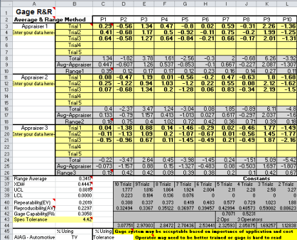Select column C header
The height and width of the screenshot is (240, 297).
[x=103, y=4]
